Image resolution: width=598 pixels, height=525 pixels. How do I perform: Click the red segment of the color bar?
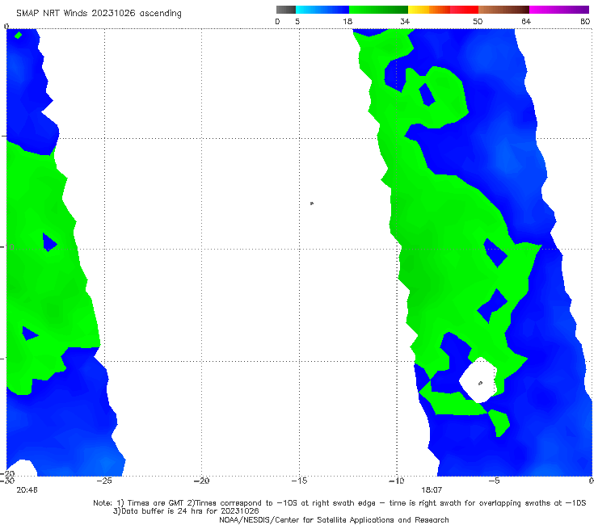464,10
